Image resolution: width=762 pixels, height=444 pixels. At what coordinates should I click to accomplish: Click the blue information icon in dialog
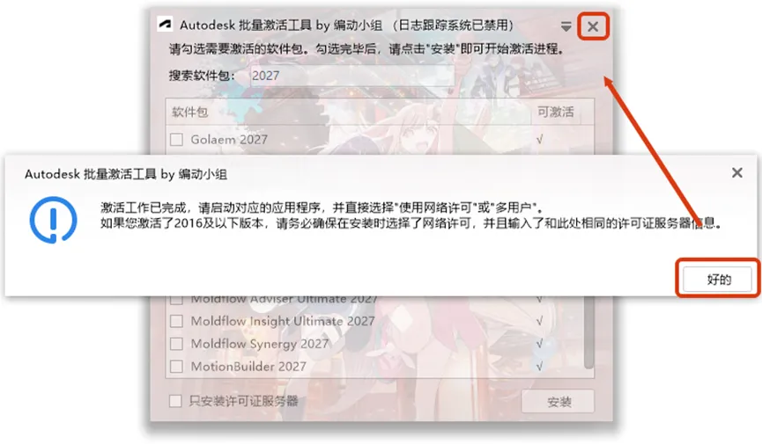click(53, 219)
